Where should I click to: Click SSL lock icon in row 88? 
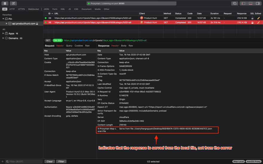tap(252, 18)
